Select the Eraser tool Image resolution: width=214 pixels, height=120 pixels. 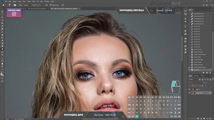(2, 40)
